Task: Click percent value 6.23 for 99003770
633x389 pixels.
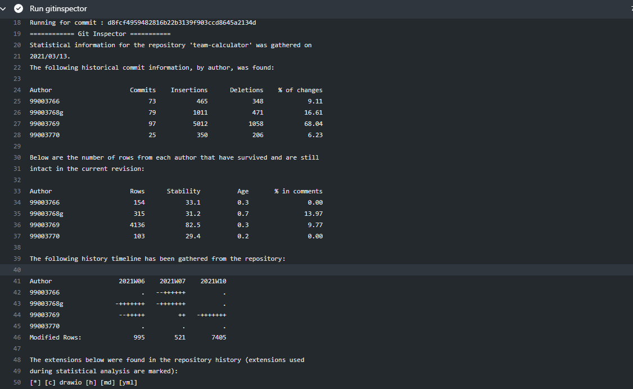Action: point(315,135)
